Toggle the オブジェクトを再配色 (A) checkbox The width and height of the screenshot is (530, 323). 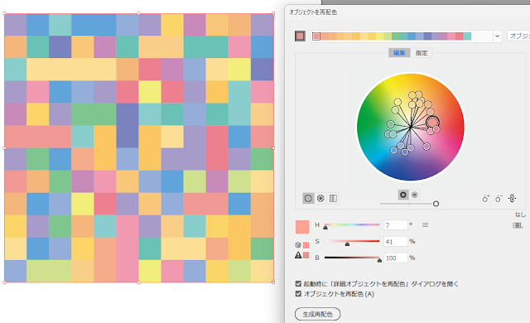click(x=298, y=294)
